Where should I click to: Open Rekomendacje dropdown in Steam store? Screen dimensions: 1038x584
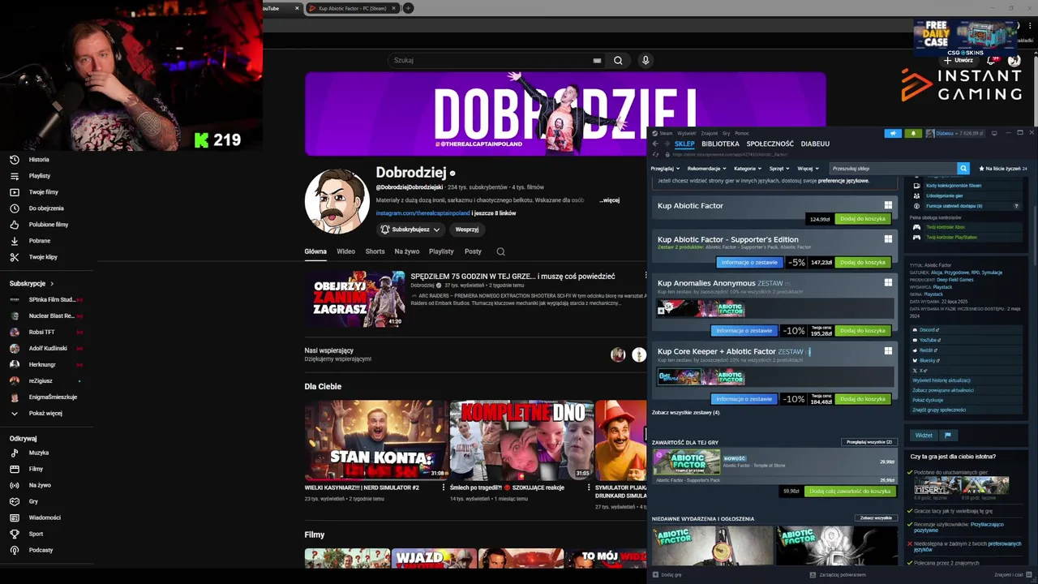click(x=706, y=169)
